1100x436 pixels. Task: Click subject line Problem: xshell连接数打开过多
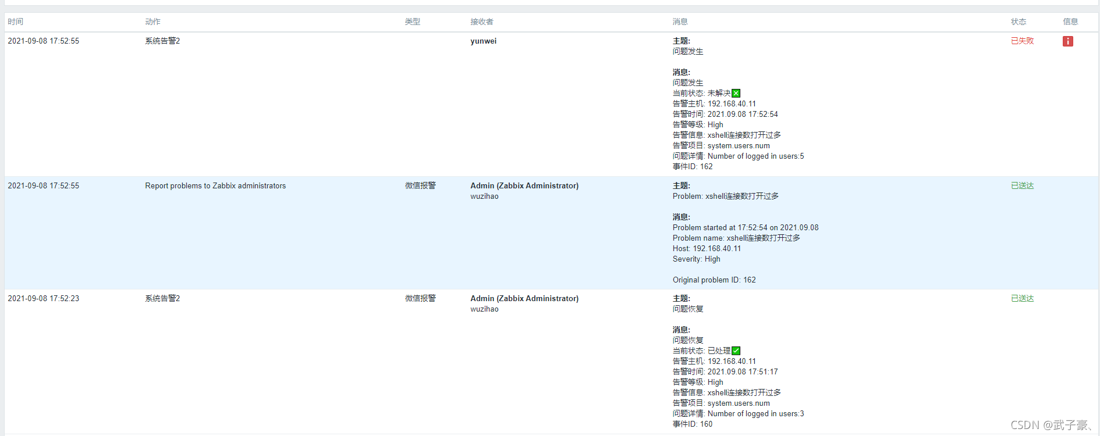(x=726, y=196)
